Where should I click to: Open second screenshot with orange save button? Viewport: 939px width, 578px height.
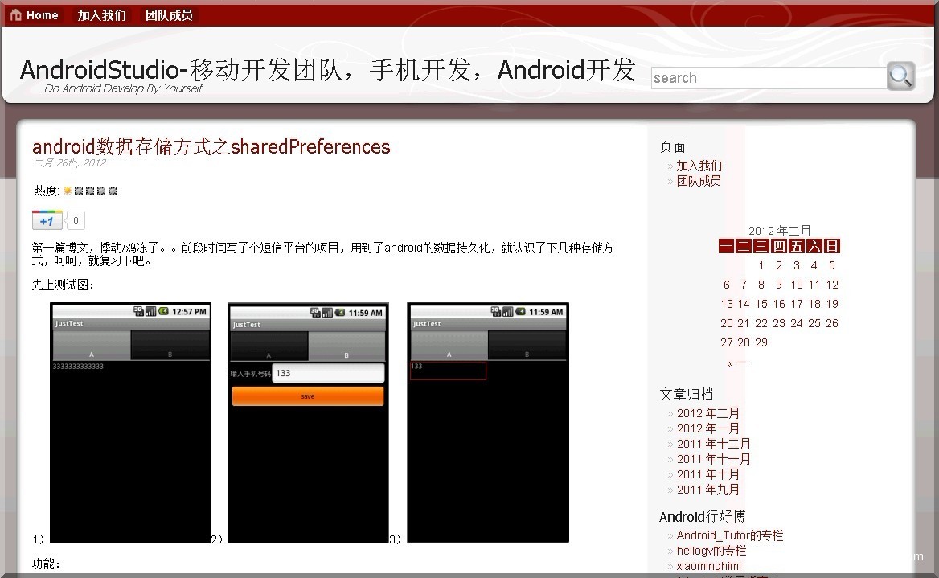[x=309, y=423]
